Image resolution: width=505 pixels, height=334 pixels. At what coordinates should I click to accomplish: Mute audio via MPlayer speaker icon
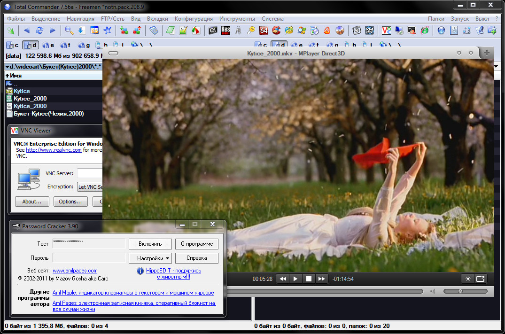[432, 291]
